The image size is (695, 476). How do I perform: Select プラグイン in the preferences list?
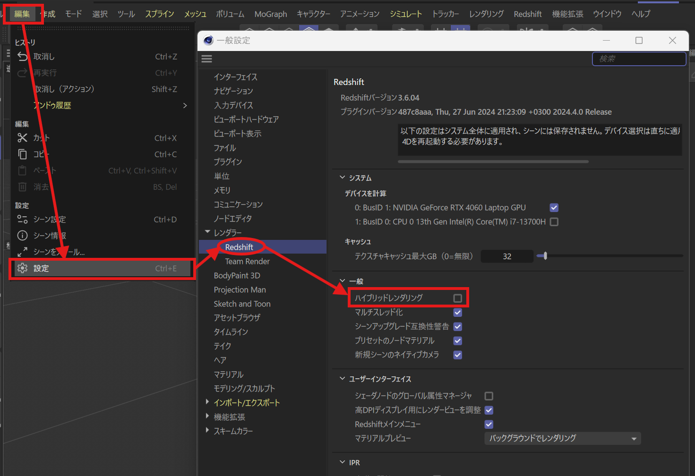(228, 162)
